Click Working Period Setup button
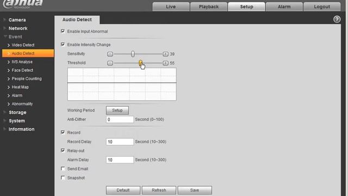This screenshot has height=196, width=348. click(117, 110)
